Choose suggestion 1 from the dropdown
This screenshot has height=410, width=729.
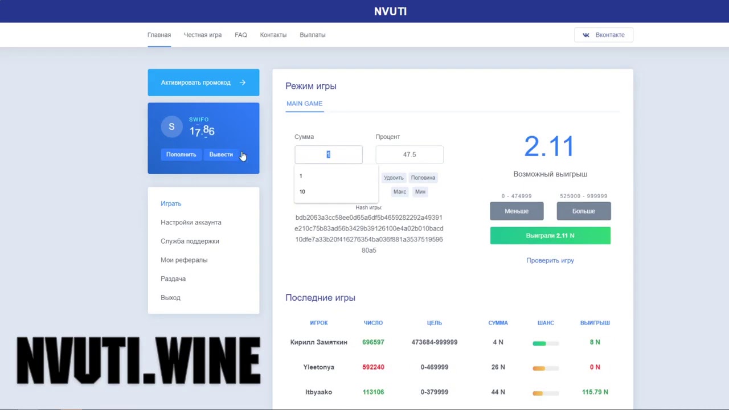[x=336, y=176]
